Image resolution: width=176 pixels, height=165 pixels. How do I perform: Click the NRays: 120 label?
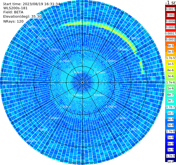[x=13, y=21]
